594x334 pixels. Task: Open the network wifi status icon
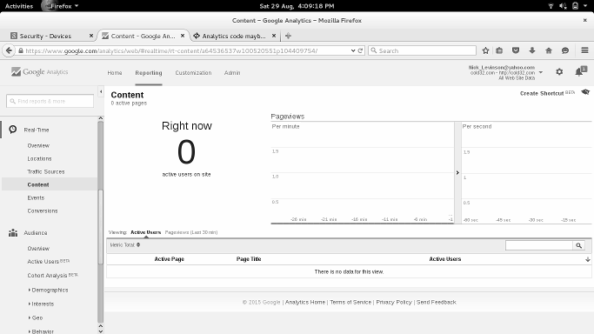coord(551,6)
